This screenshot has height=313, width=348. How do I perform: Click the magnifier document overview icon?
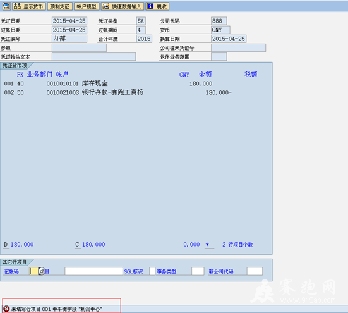pyautogui.click(x=6, y=6)
